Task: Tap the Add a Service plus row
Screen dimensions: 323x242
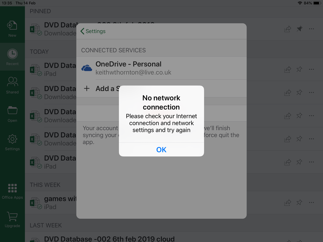Action: pyautogui.click(x=162, y=89)
